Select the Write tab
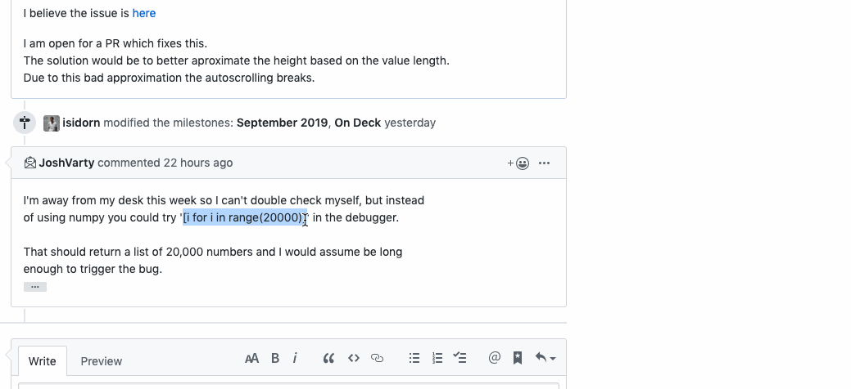Screen dimensions: 851x389 (x=43, y=361)
